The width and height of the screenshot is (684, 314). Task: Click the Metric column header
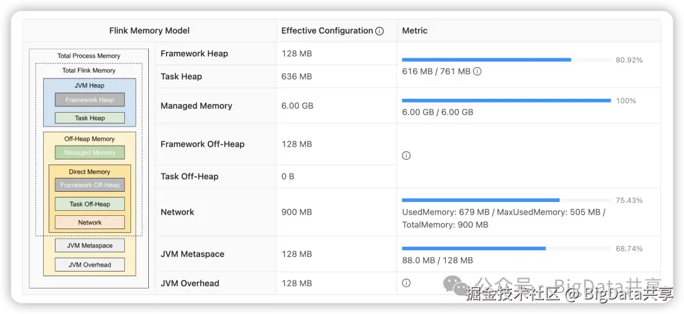click(415, 30)
